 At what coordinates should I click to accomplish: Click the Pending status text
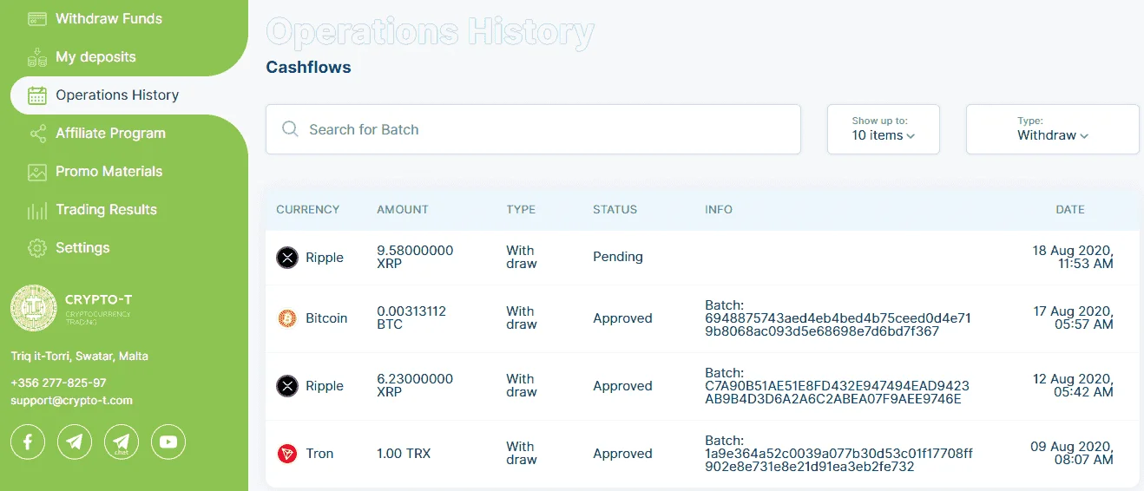coord(618,257)
